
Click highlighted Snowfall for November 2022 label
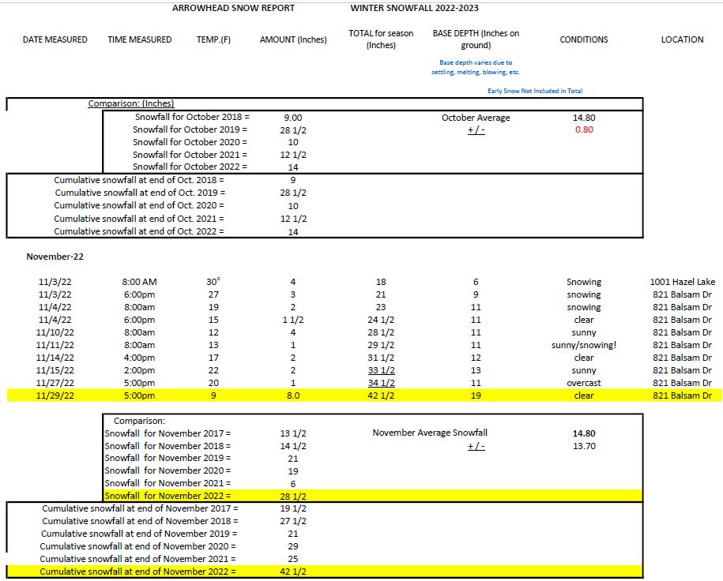tap(168, 496)
